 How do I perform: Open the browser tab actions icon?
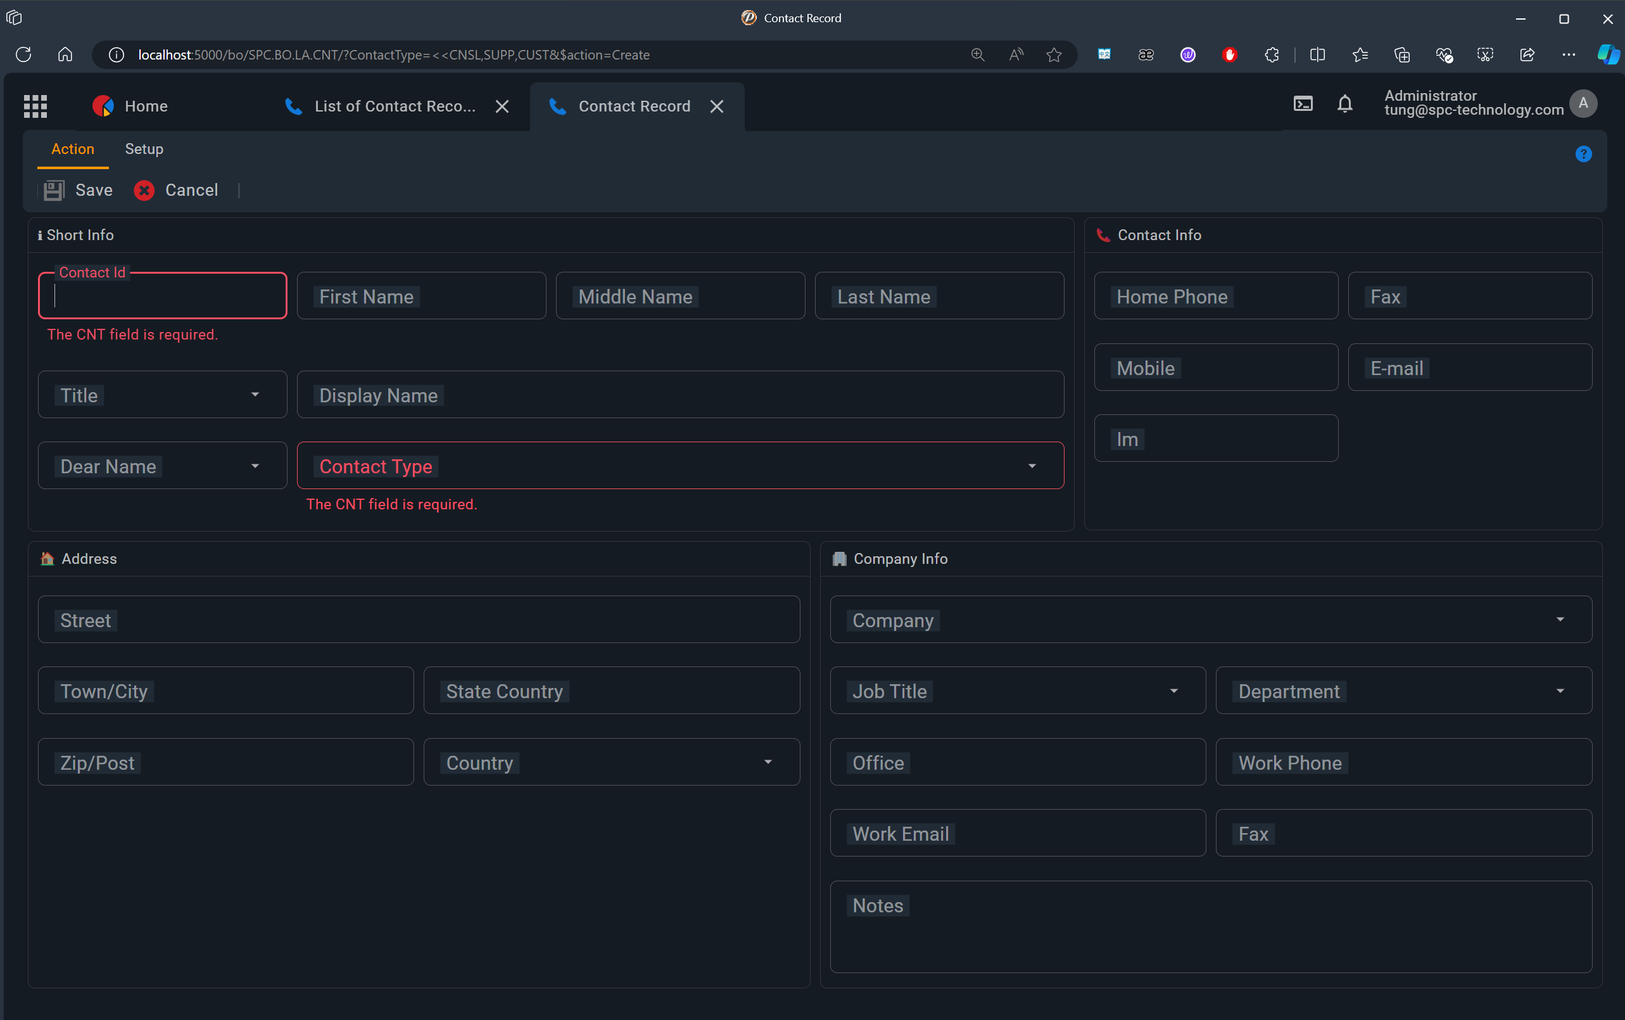coord(13,18)
